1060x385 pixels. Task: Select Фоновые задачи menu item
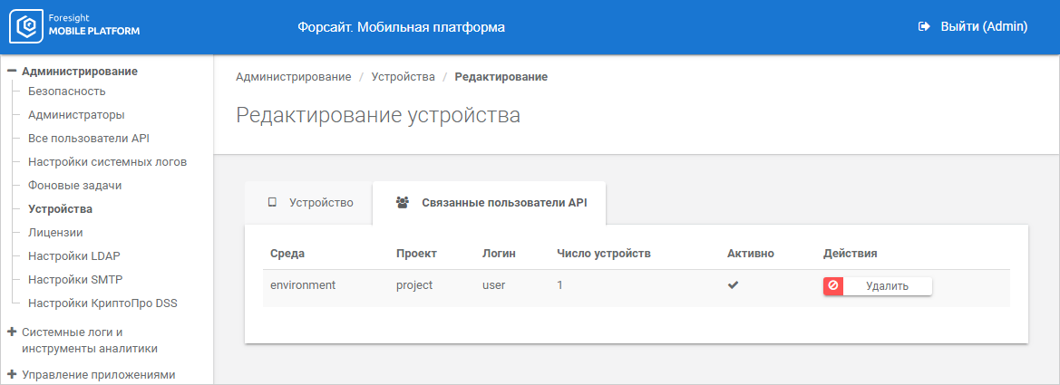pyautogui.click(x=74, y=186)
